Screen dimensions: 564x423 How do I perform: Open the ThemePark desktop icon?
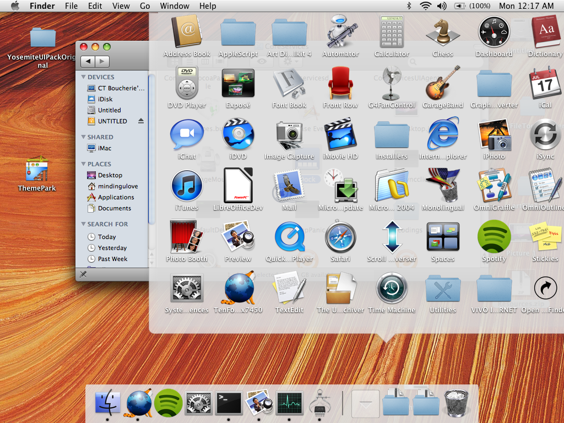click(x=37, y=169)
